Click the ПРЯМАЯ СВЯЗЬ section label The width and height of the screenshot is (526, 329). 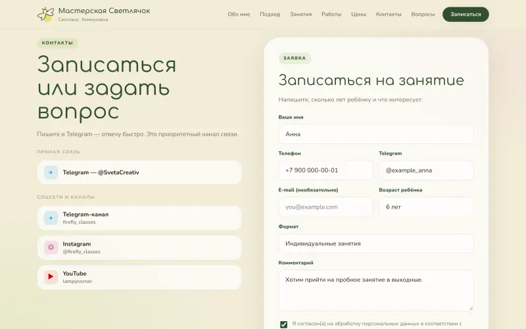tap(59, 152)
